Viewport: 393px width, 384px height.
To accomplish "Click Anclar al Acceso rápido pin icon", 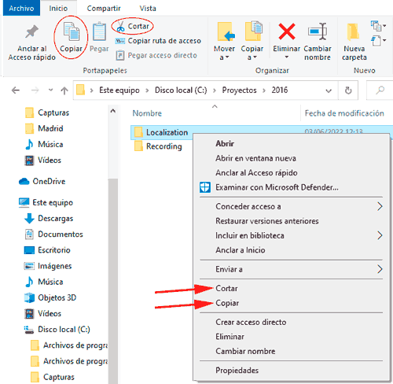I will [x=31, y=32].
